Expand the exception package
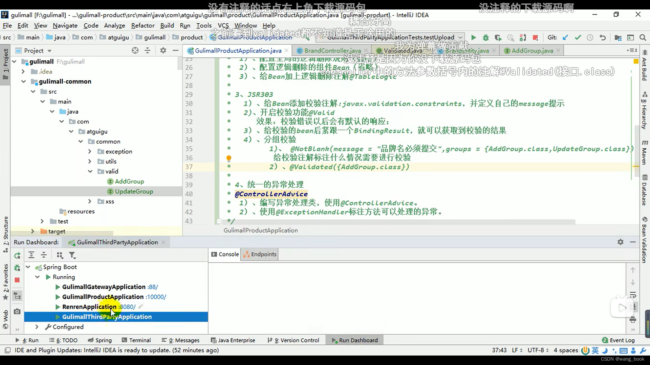Screen dimensions: 650x365 90,151
